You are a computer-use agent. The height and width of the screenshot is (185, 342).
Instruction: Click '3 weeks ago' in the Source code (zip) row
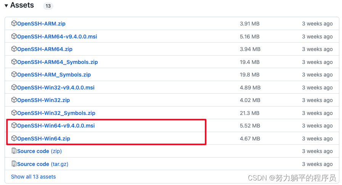tap(317, 151)
